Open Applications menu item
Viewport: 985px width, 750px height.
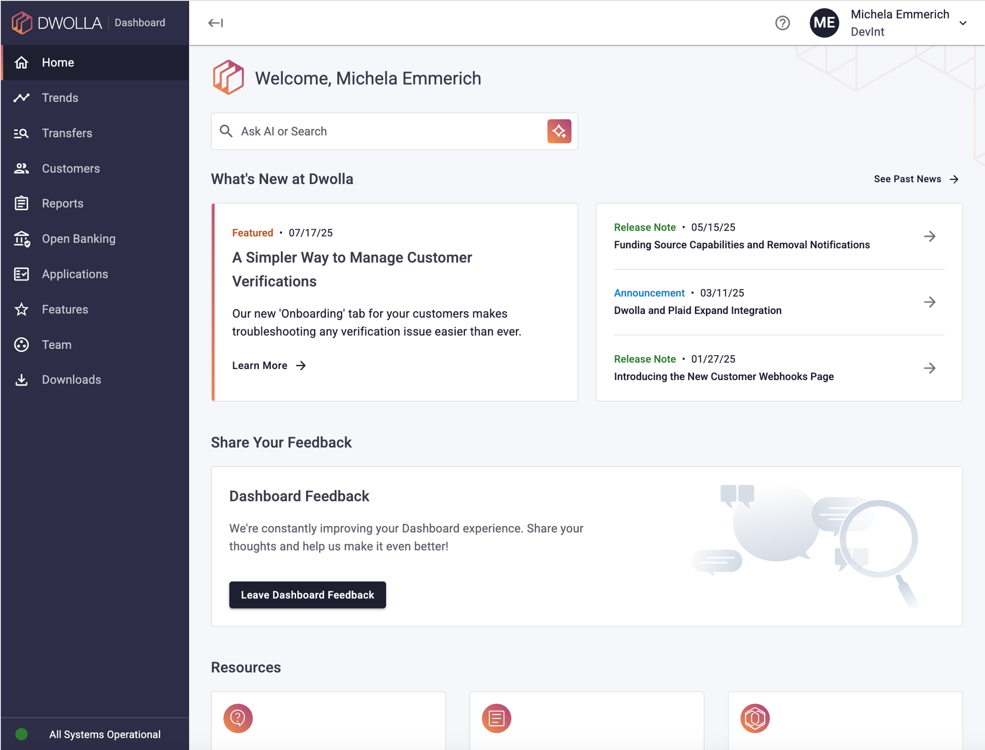click(x=95, y=274)
